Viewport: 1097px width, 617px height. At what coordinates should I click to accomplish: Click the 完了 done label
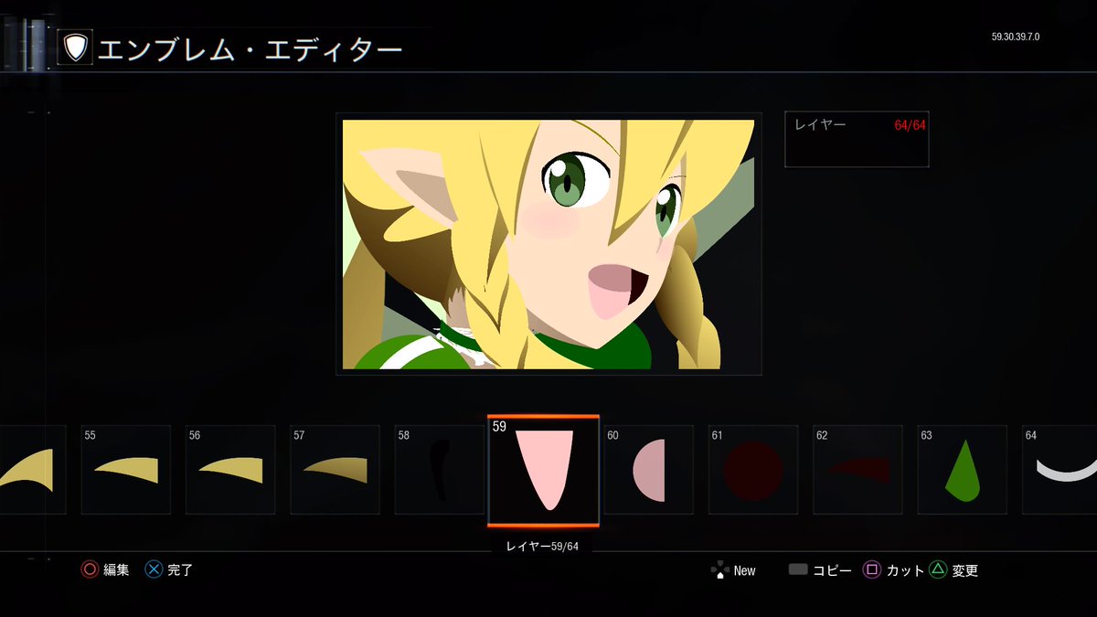point(181,570)
